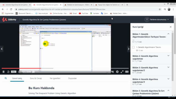Close the Yapay Sinir Ağları tab
This screenshot has height=99, width=176.
[x=122, y=5]
